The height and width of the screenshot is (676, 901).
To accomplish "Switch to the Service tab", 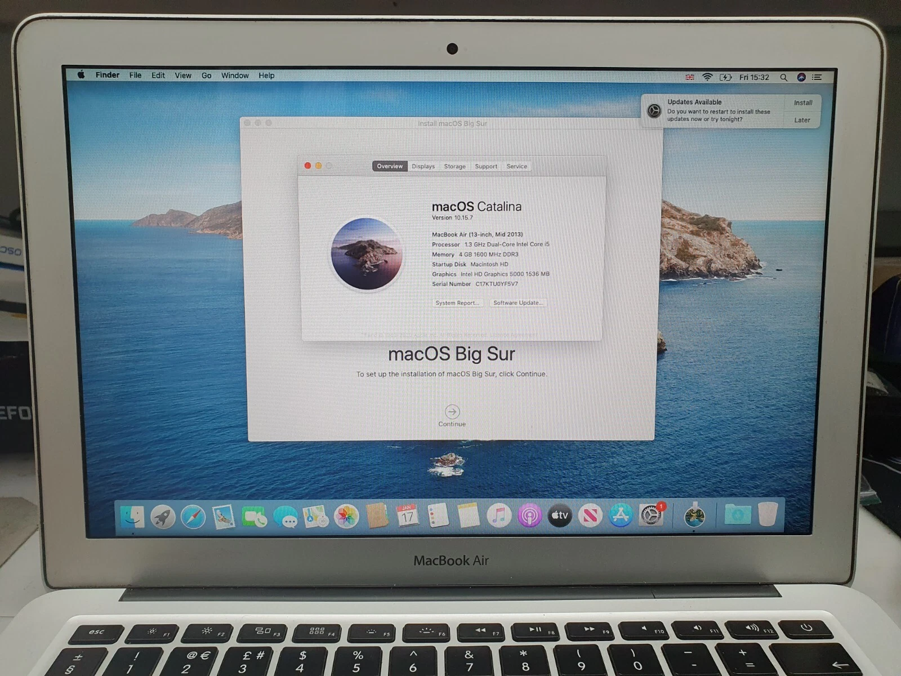I will point(516,166).
